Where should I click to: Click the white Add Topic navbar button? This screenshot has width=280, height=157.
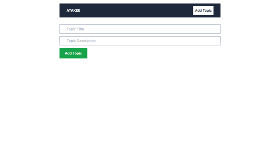tap(203, 10)
